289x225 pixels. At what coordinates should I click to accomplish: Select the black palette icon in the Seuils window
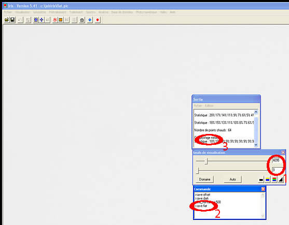(x=261, y=179)
